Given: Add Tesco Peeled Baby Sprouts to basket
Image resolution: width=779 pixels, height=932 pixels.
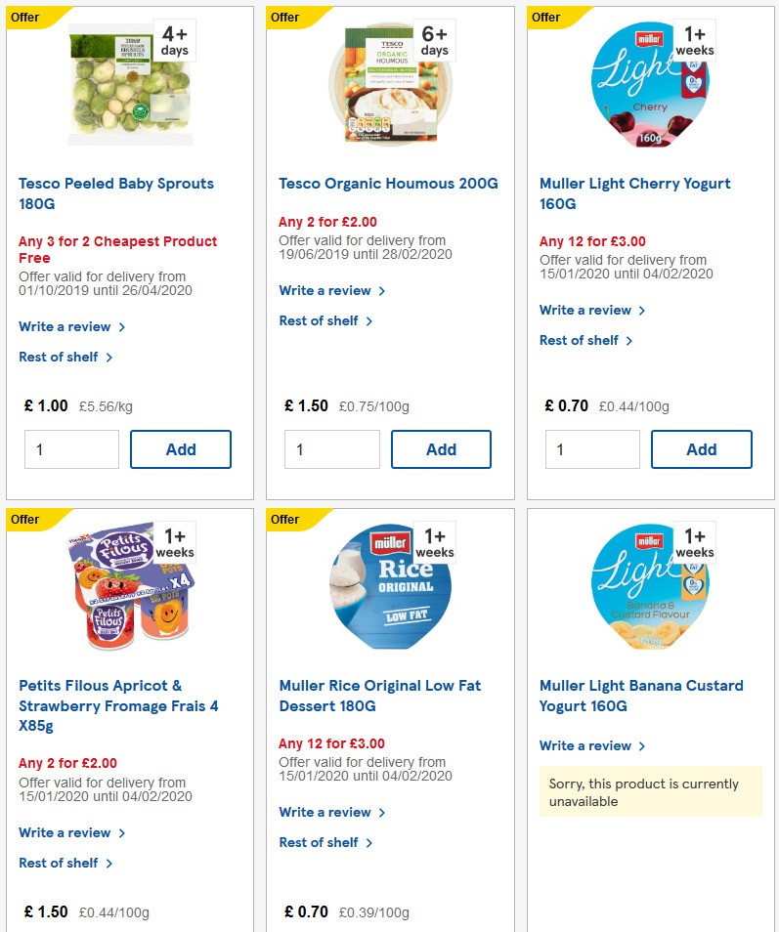Looking at the screenshot, I should point(181,449).
